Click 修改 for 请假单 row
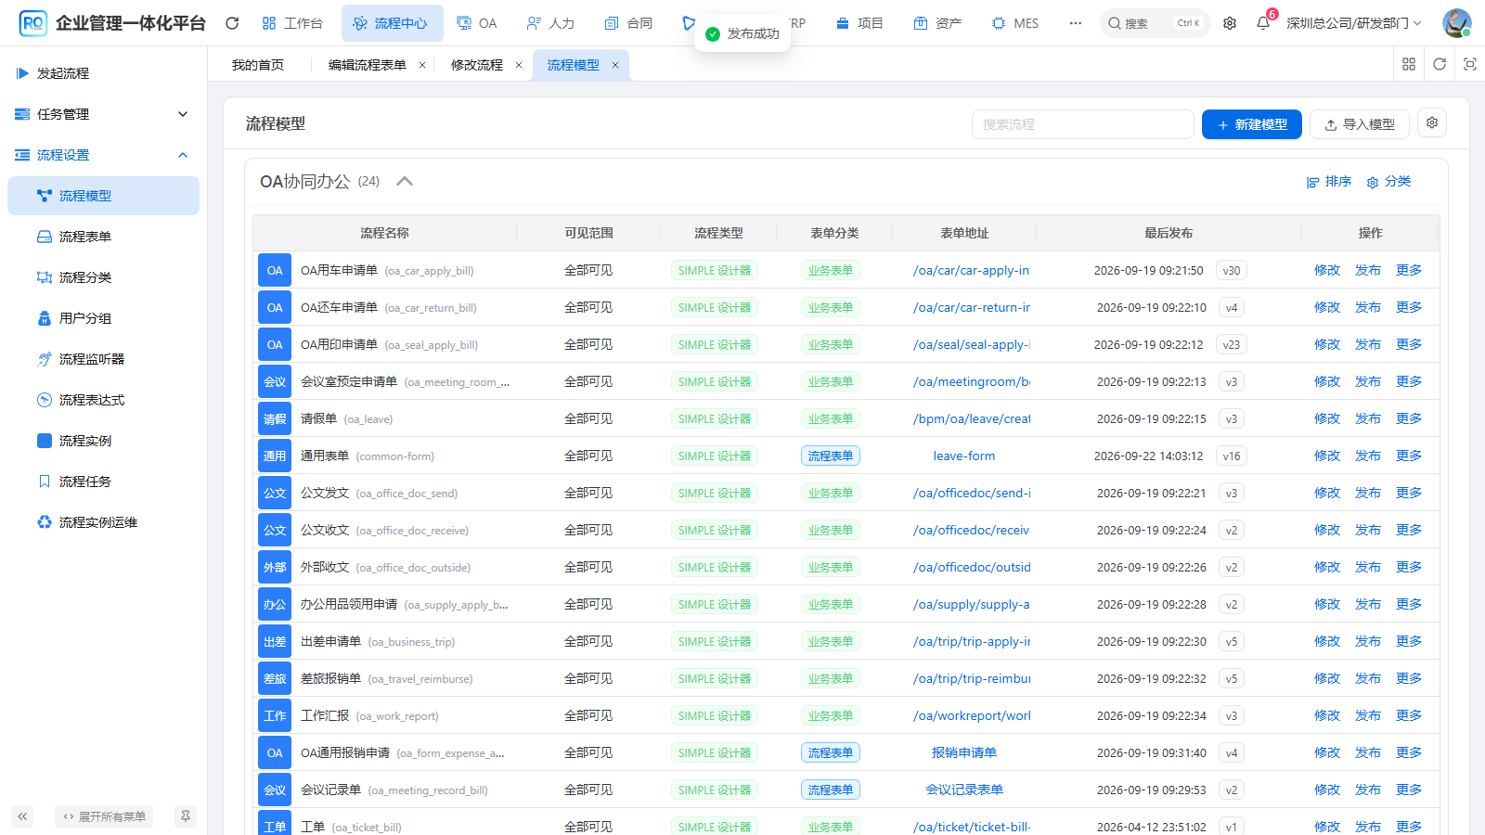 click(1327, 418)
